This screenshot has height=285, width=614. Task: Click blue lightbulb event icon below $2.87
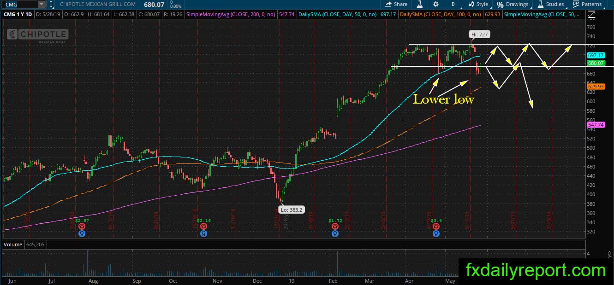82,233
